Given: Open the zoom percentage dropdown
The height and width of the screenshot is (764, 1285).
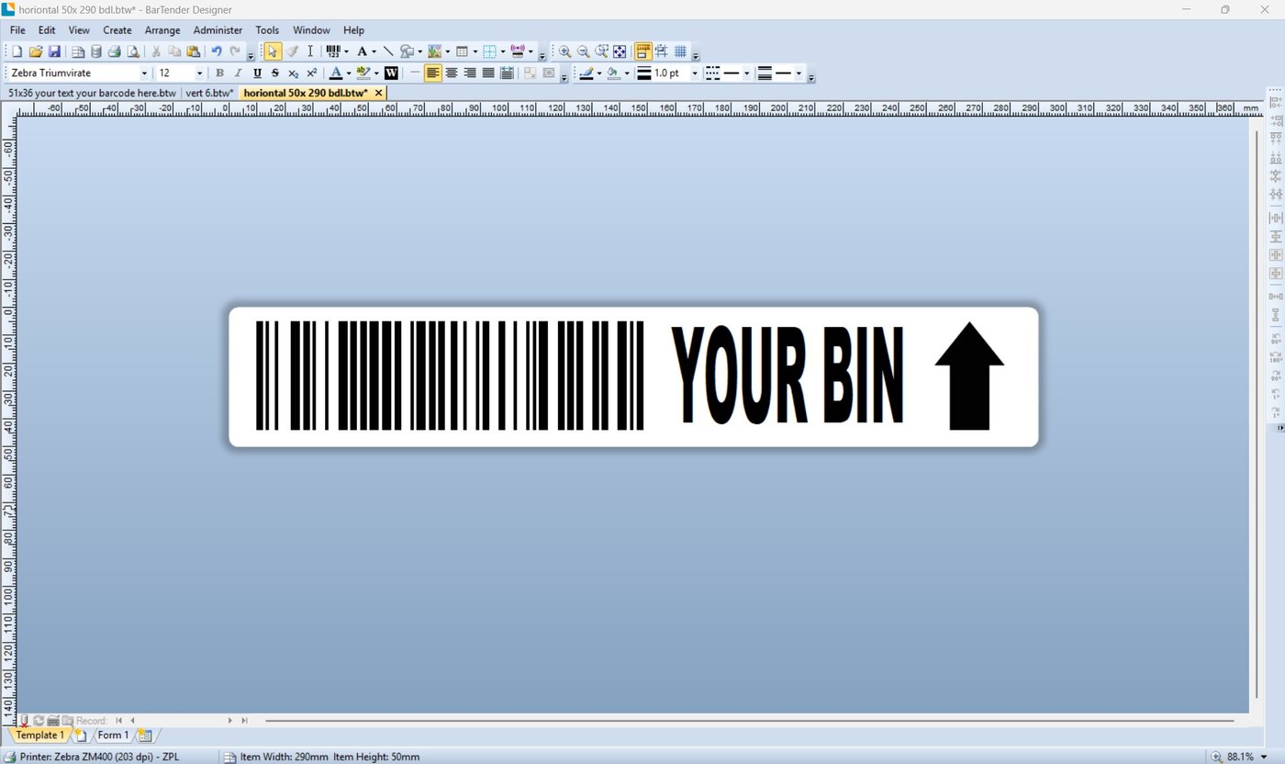Looking at the screenshot, I should click(1264, 757).
